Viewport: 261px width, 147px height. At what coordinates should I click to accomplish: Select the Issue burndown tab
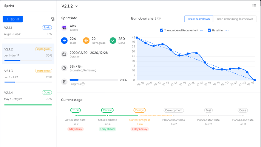(x=199, y=19)
